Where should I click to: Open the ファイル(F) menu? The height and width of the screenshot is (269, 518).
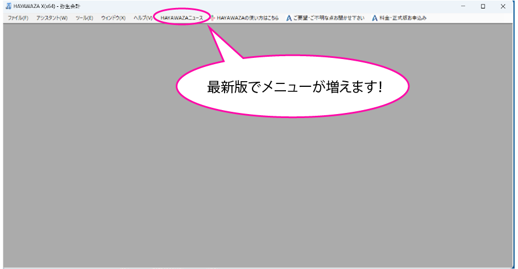18,18
